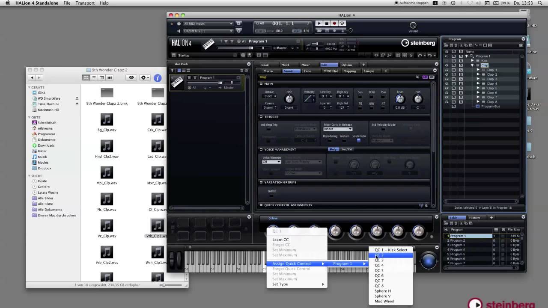Toggle the Loop transport button
The height and width of the screenshot is (308, 548).
coord(342,24)
